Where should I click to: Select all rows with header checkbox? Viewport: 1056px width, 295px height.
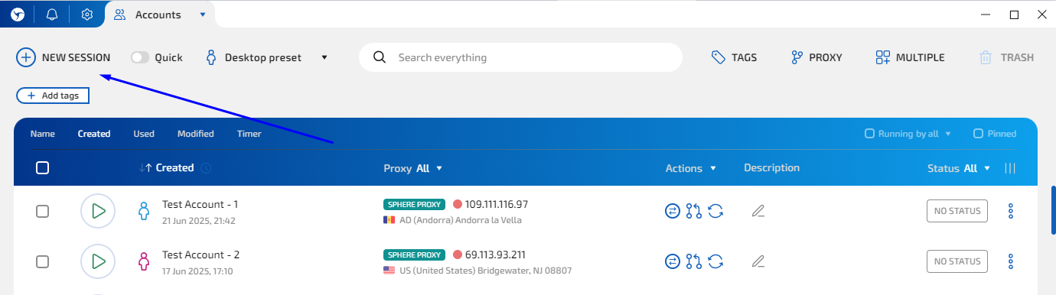tap(43, 168)
